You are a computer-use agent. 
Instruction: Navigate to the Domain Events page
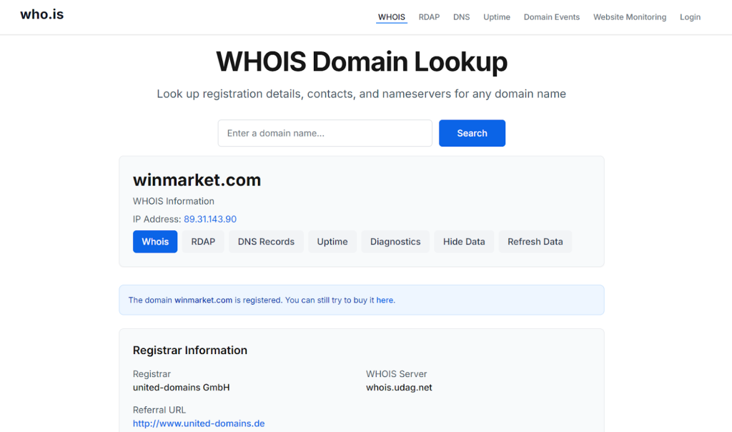point(551,17)
